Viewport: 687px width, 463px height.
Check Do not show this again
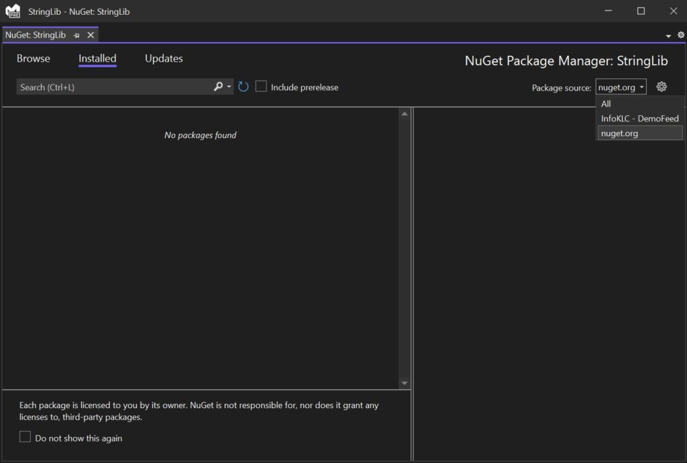coord(25,436)
